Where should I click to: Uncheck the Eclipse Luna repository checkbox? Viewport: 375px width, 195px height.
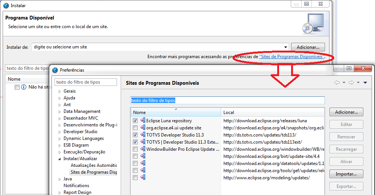click(x=135, y=121)
